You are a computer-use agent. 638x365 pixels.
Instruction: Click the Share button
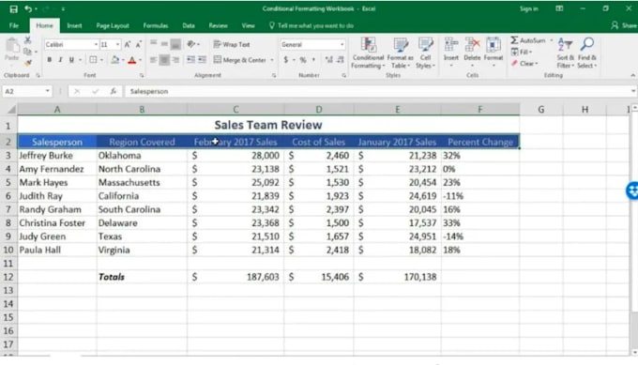coord(624,25)
